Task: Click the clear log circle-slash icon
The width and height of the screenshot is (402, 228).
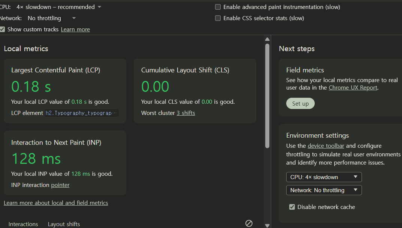Action: [249, 223]
